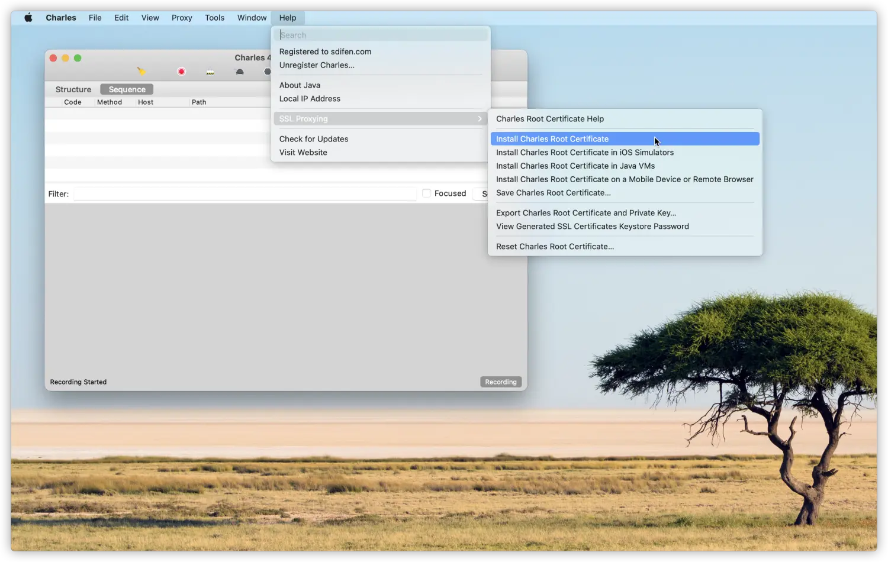Select Export Charles Root Certificate and Private Key...
The width and height of the screenshot is (888, 562).
625,213
